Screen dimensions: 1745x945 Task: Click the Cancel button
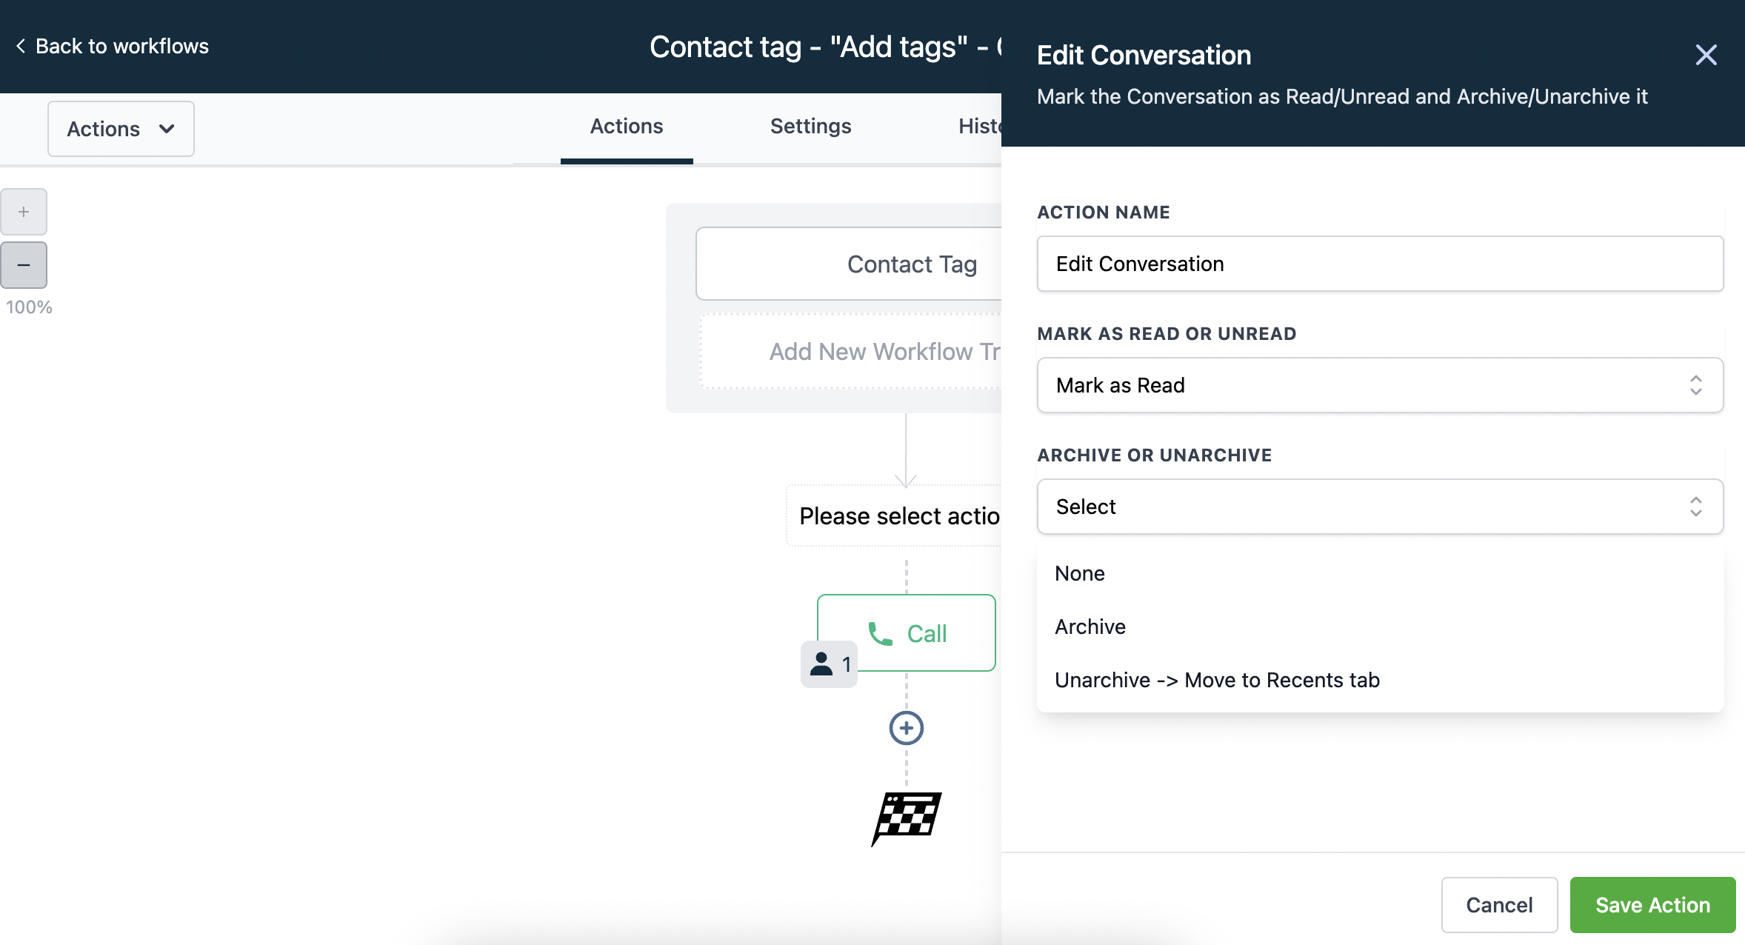(1499, 904)
